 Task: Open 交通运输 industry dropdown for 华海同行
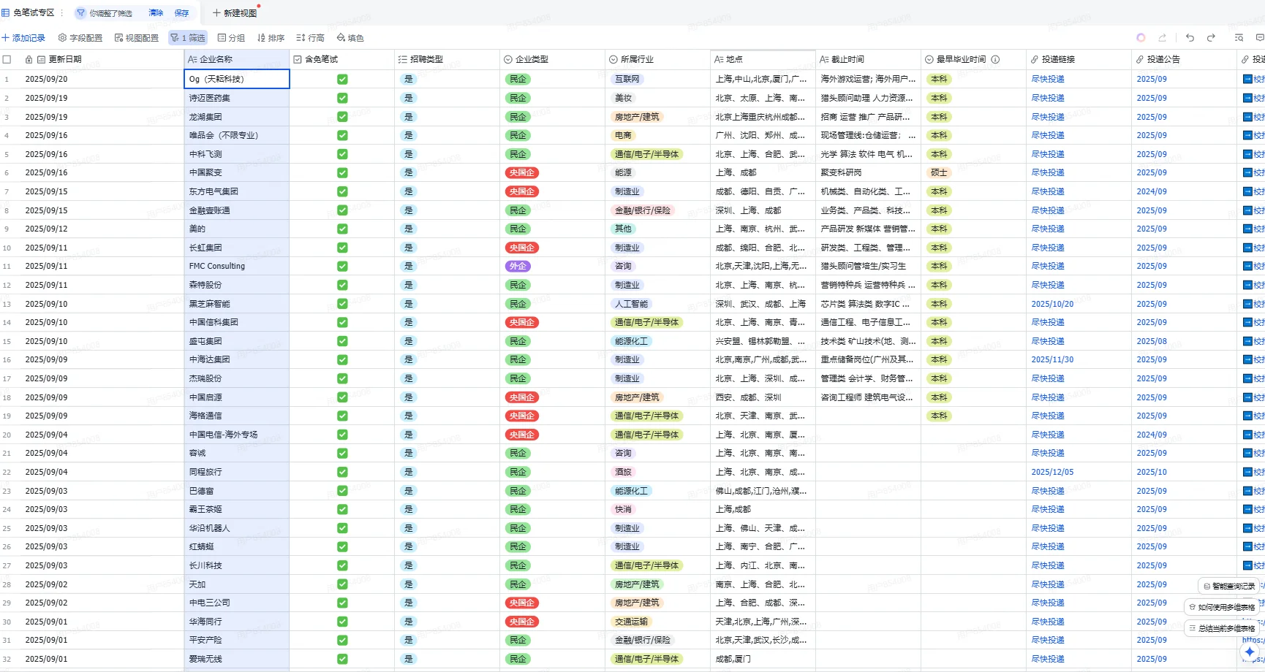(x=632, y=622)
